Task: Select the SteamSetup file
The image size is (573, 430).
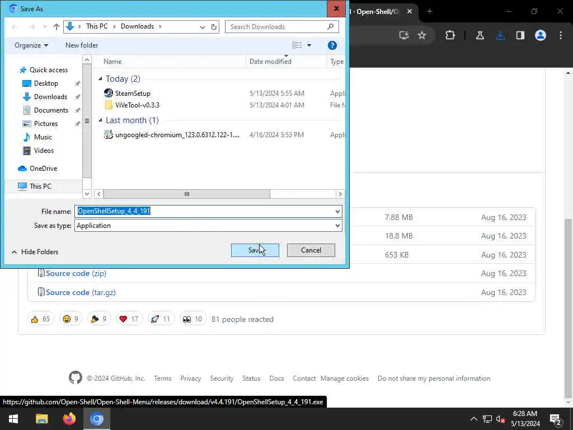Action: click(x=133, y=94)
